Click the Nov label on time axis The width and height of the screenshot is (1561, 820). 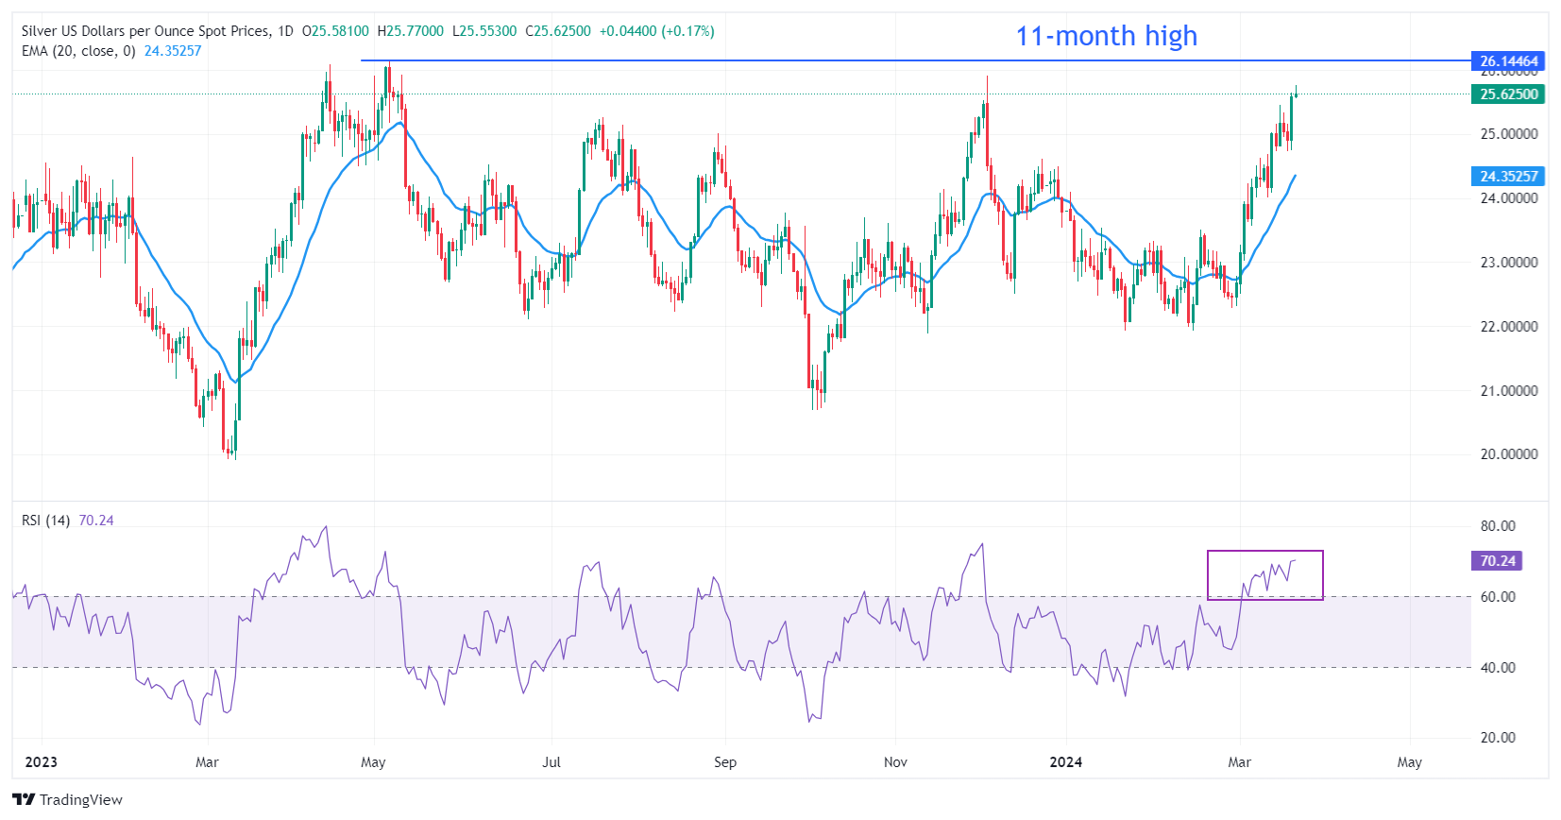[x=895, y=762]
